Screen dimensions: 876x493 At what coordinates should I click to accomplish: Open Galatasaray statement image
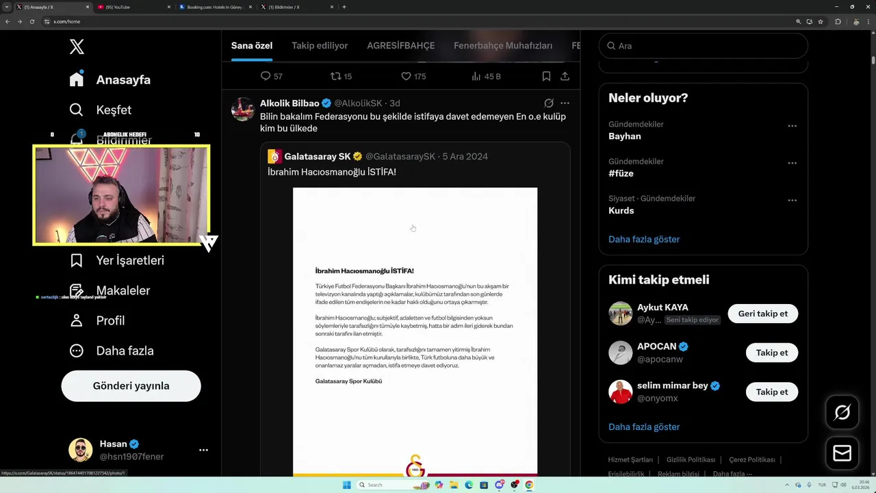415,331
